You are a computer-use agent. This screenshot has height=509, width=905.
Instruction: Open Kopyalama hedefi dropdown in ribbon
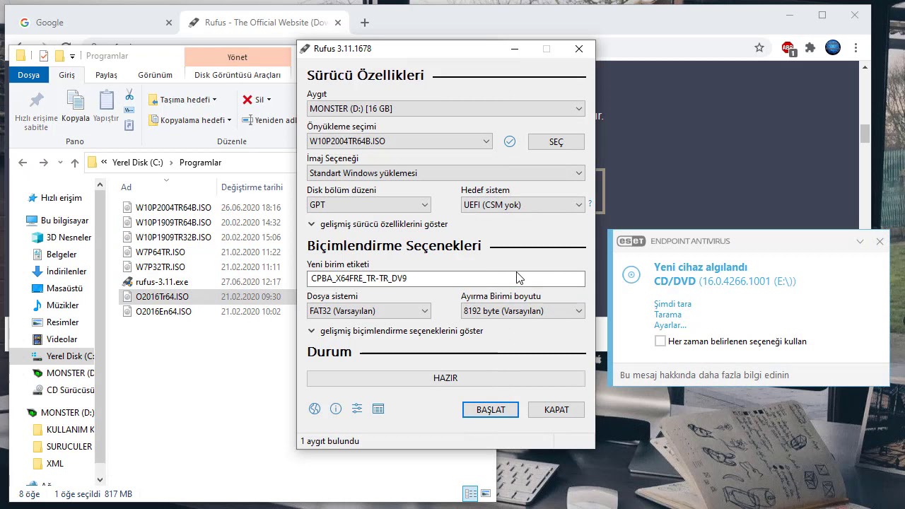[x=190, y=120]
